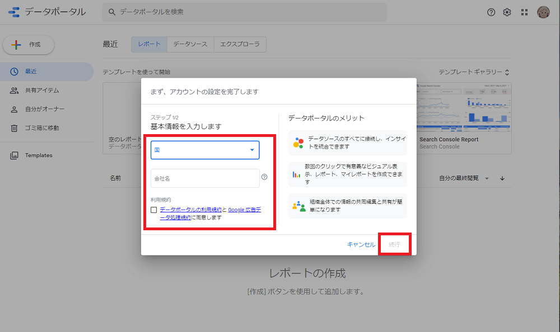This screenshot has height=332, width=560.
Task: Expand テンプレートギャラリー with its chevron
Action: pyautogui.click(x=506, y=72)
